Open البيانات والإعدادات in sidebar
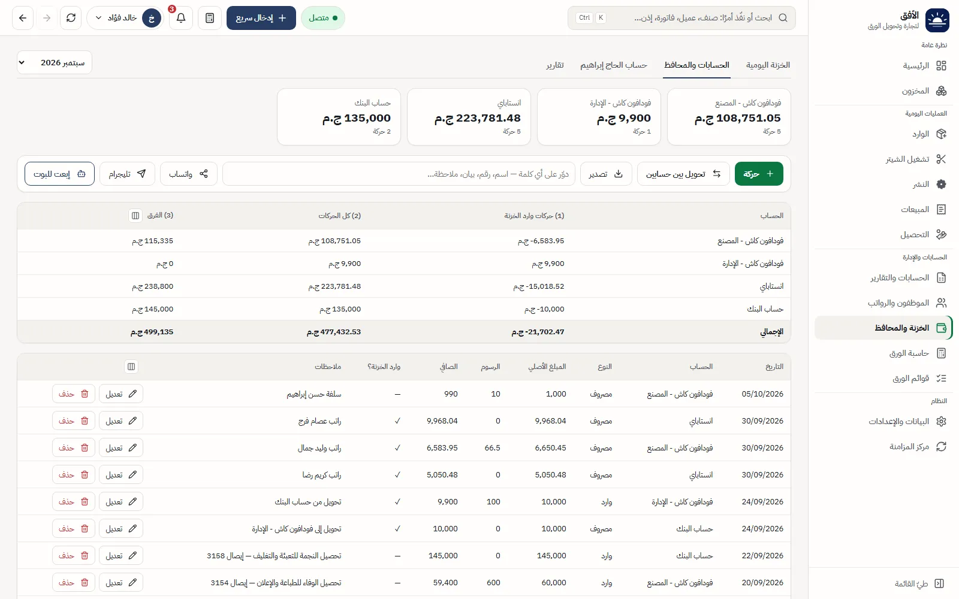The height and width of the screenshot is (599, 959). point(883,422)
